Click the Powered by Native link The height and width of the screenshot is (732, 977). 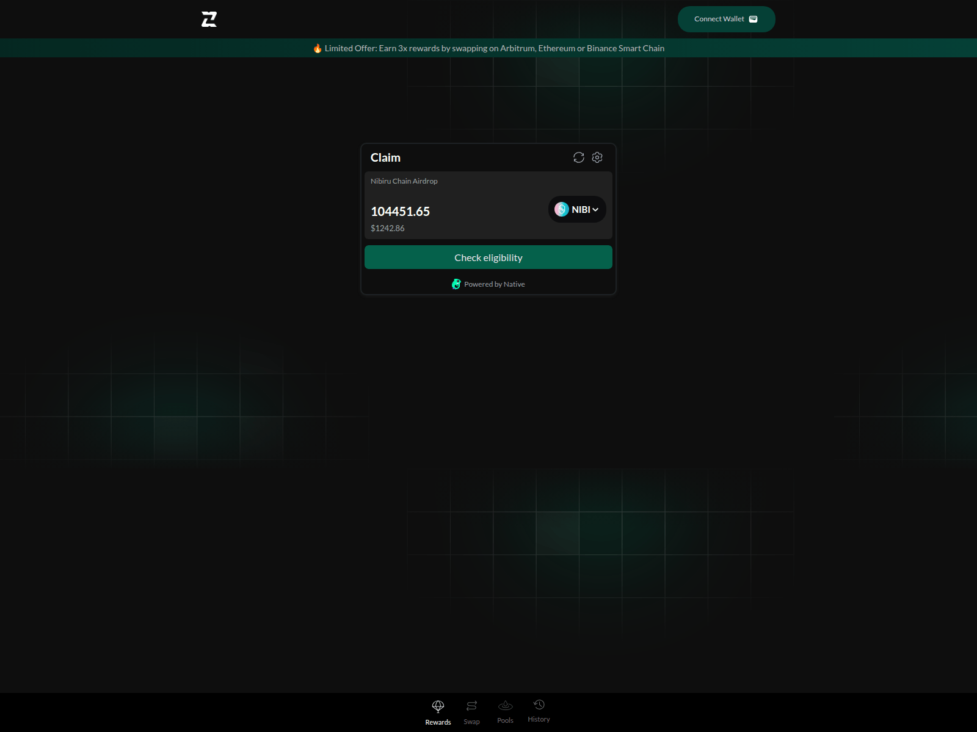click(x=488, y=284)
